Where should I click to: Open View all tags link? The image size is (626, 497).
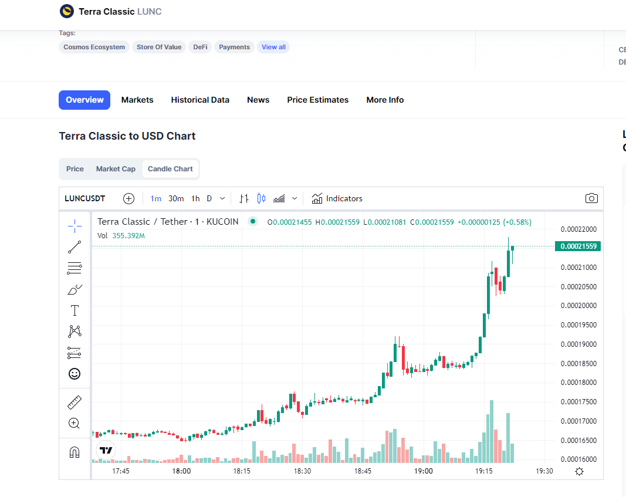pos(273,47)
